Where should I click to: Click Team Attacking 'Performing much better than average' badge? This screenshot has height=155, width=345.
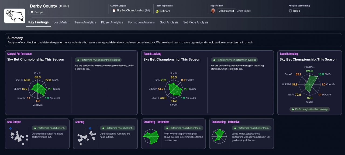point(234,60)
